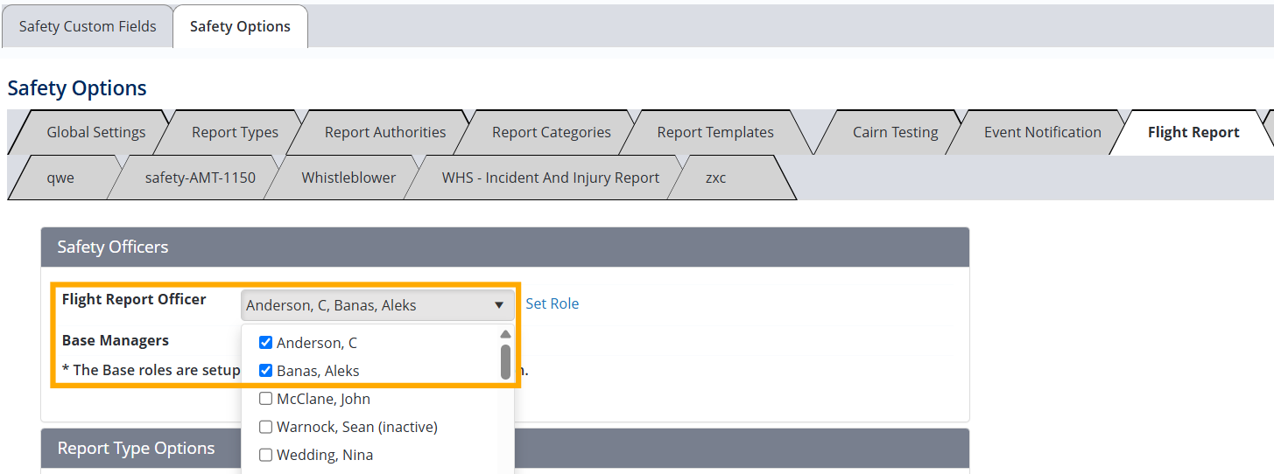
Task: Open the Report Categories tab
Action: 552,132
